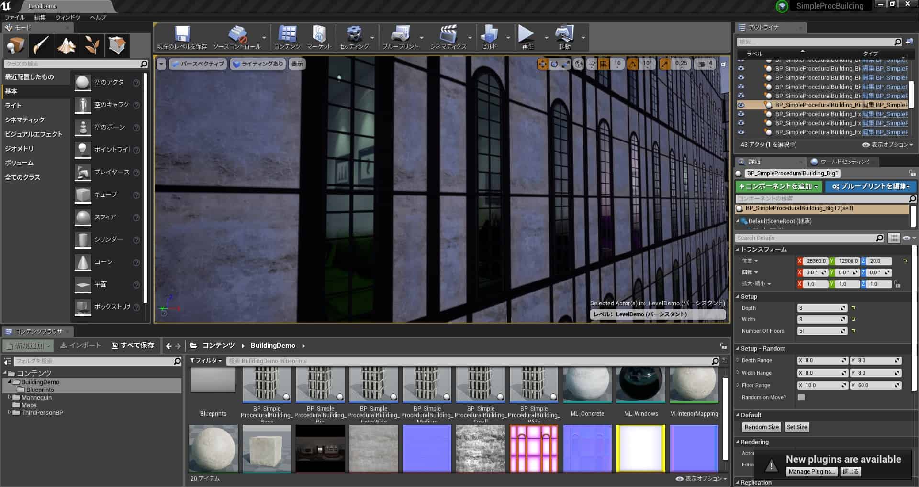The width and height of the screenshot is (919, 487).
Task: Click the camera speed icon
Action: click(702, 64)
